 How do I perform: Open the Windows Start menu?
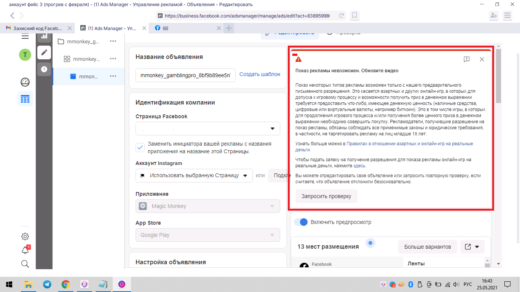pyautogui.click(x=9, y=284)
